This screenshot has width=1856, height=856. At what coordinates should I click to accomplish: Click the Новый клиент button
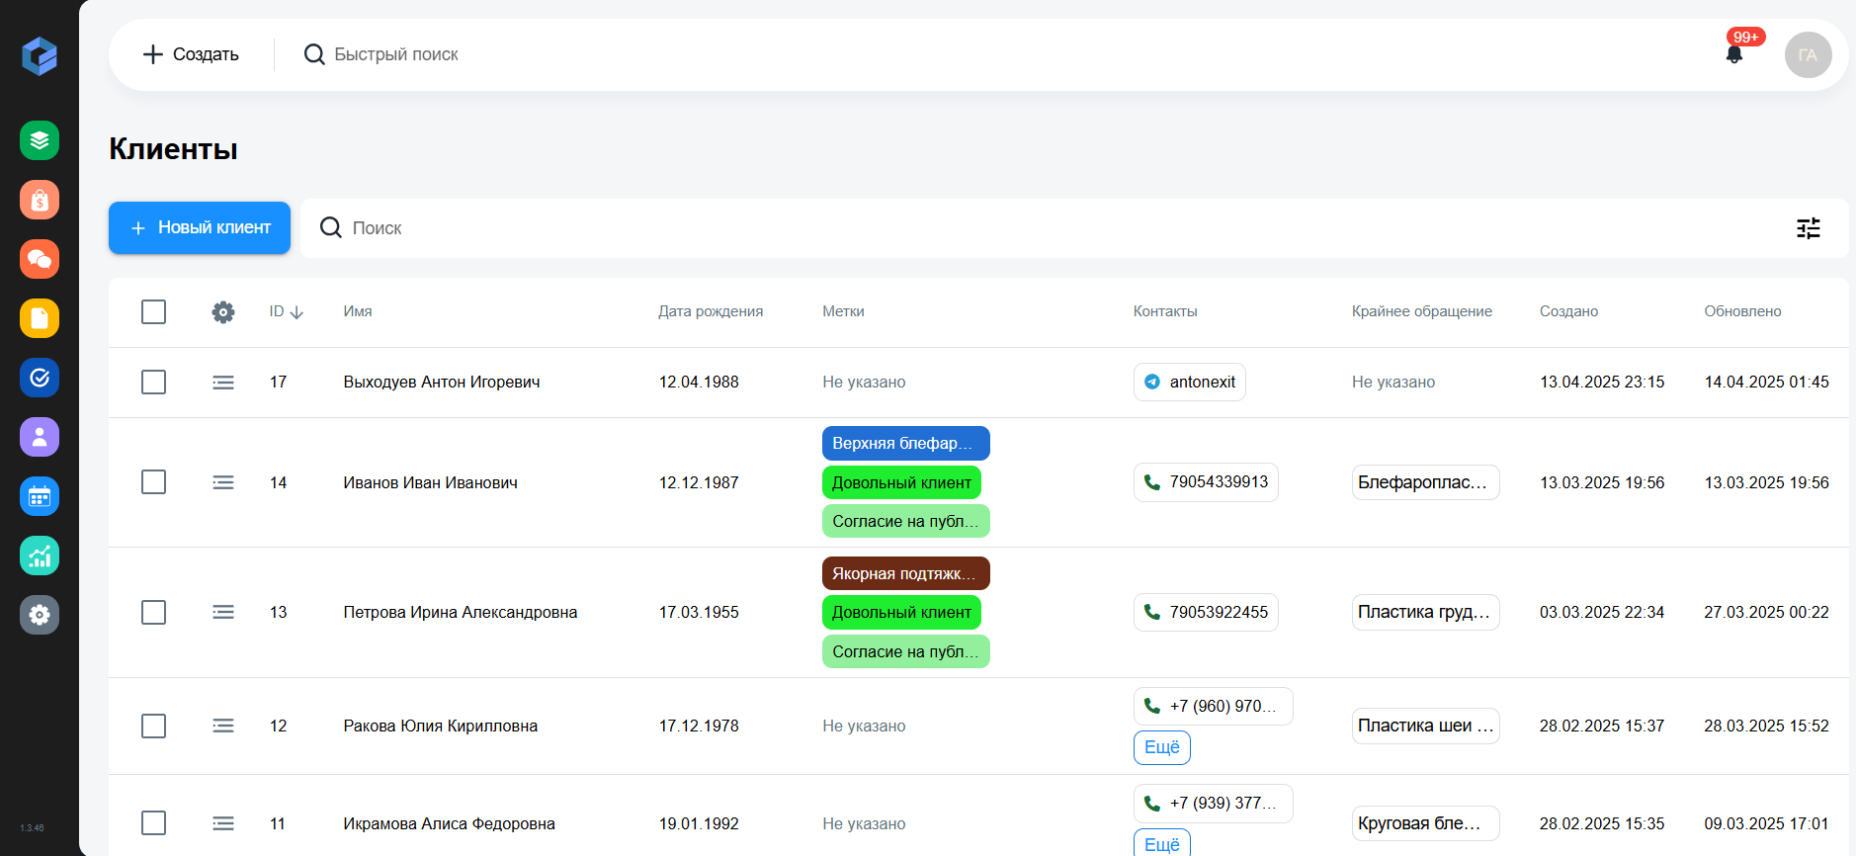click(200, 228)
